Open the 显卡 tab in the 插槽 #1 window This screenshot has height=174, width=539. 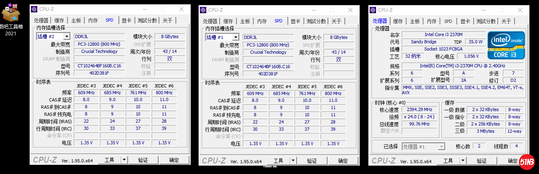295,21
